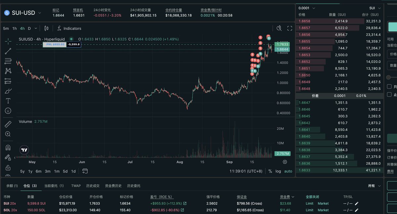Open the forecasting and measurement position tool
This screenshot has height=214, width=397.
click(x=8, y=81)
